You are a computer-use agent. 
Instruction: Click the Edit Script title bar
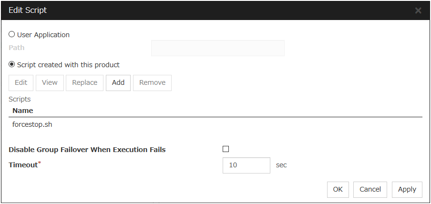pyautogui.click(x=191, y=10)
